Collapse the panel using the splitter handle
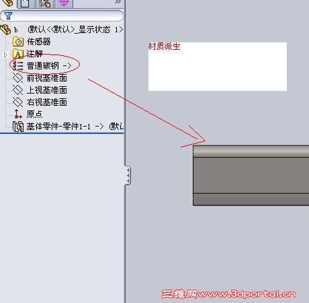 [x=128, y=176]
